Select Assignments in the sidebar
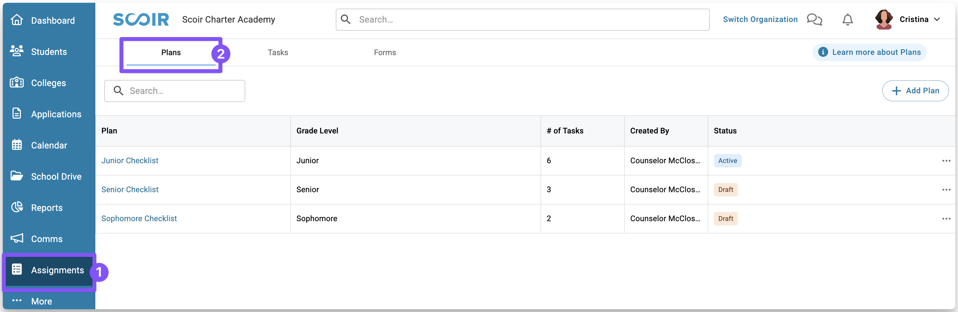 [x=49, y=270]
